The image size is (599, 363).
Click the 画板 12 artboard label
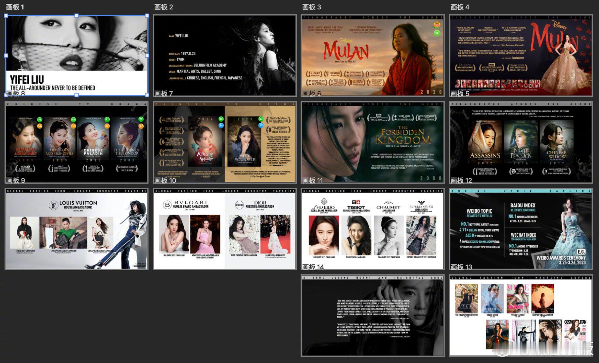(461, 180)
